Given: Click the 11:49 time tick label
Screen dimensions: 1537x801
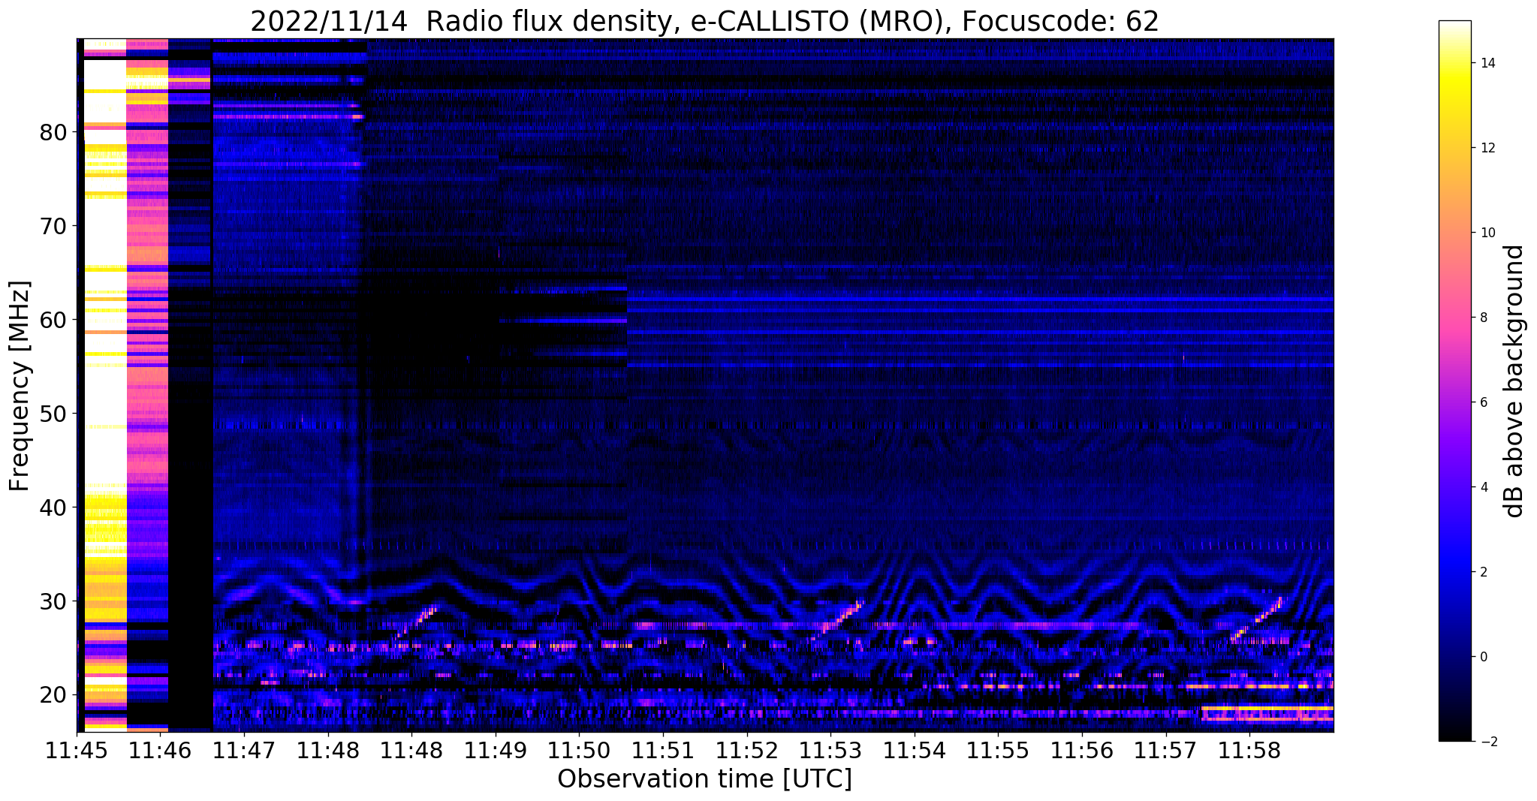Looking at the screenshot, I should [496, 750].
